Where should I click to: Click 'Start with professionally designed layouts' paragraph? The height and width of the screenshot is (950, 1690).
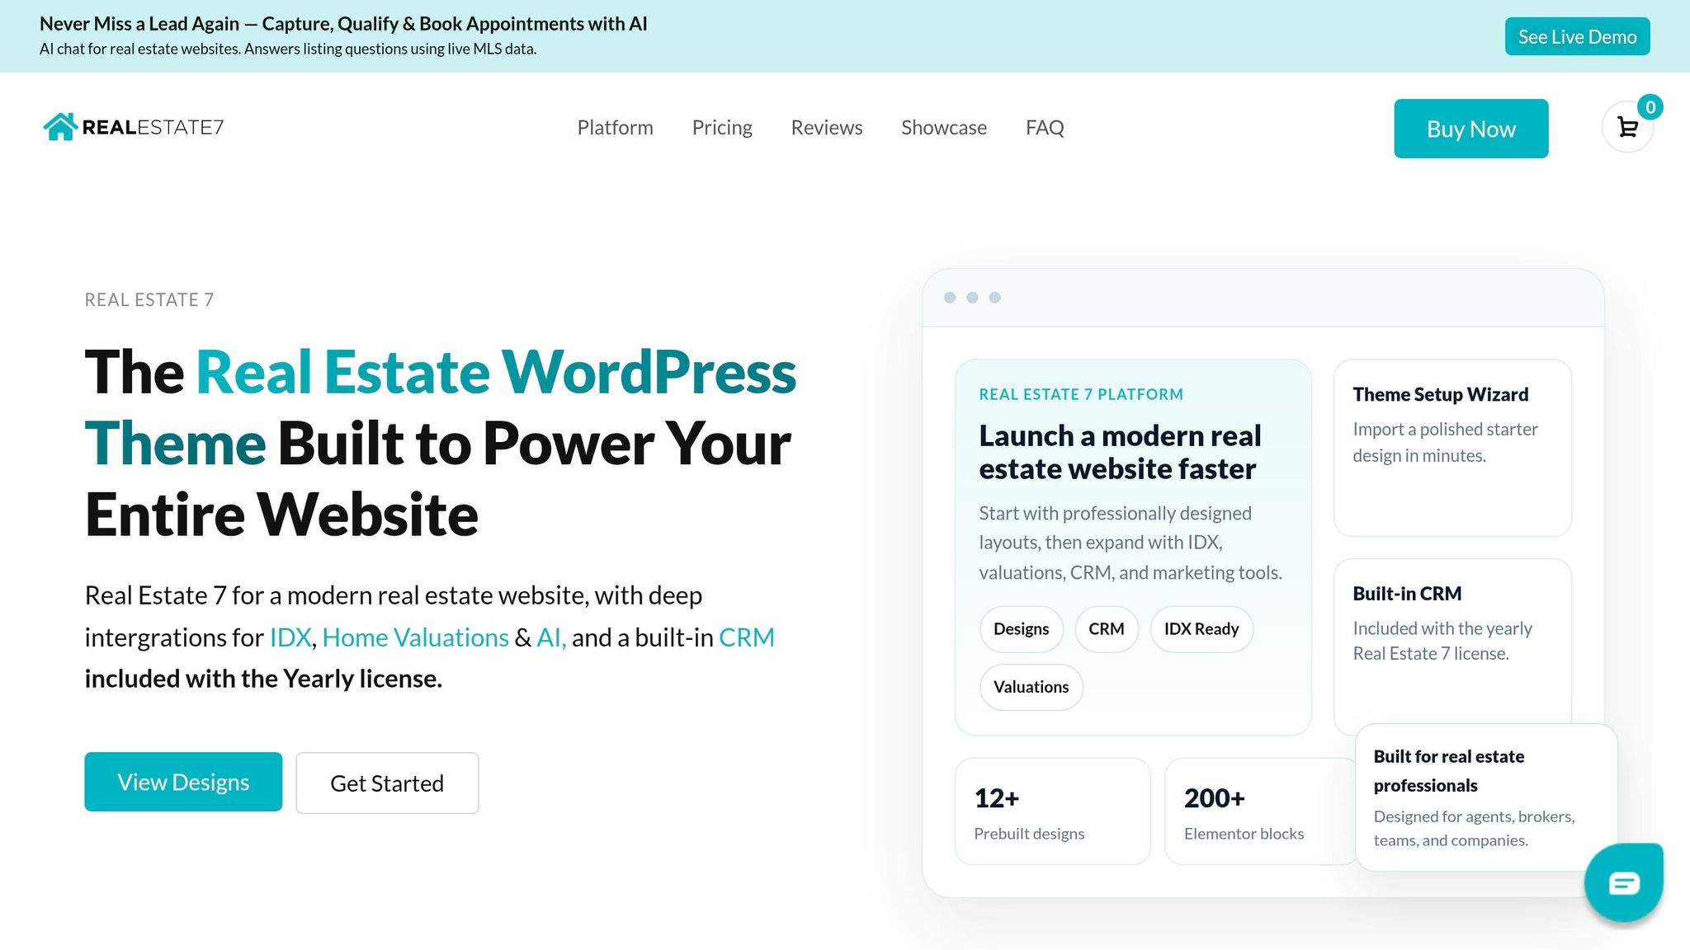(1131, 543)
